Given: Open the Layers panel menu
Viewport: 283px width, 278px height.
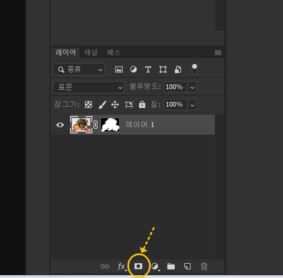Looking at the screenshot, I should (x=218, y=52).
